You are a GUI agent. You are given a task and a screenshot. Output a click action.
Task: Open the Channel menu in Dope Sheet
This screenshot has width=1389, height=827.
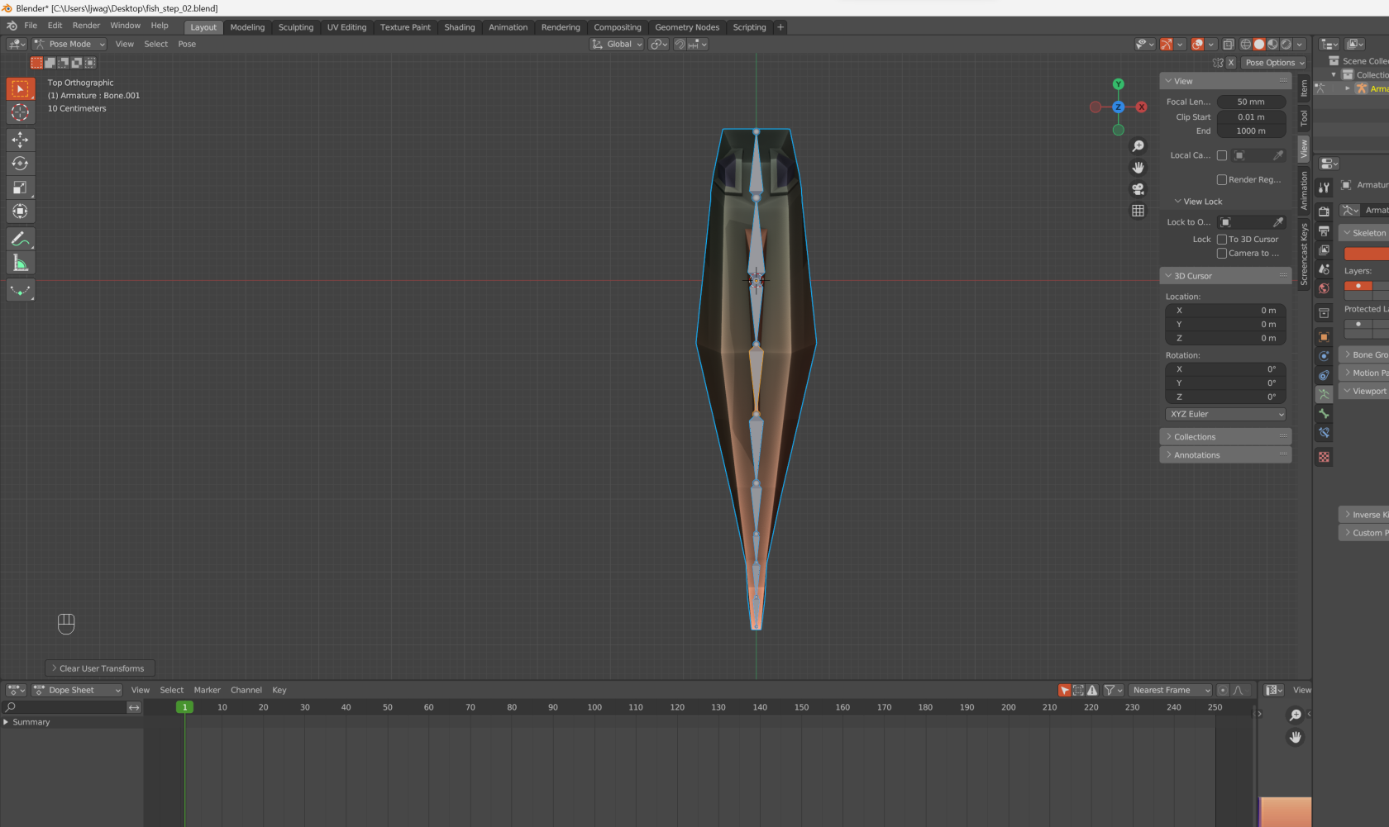tap(246, 691)
